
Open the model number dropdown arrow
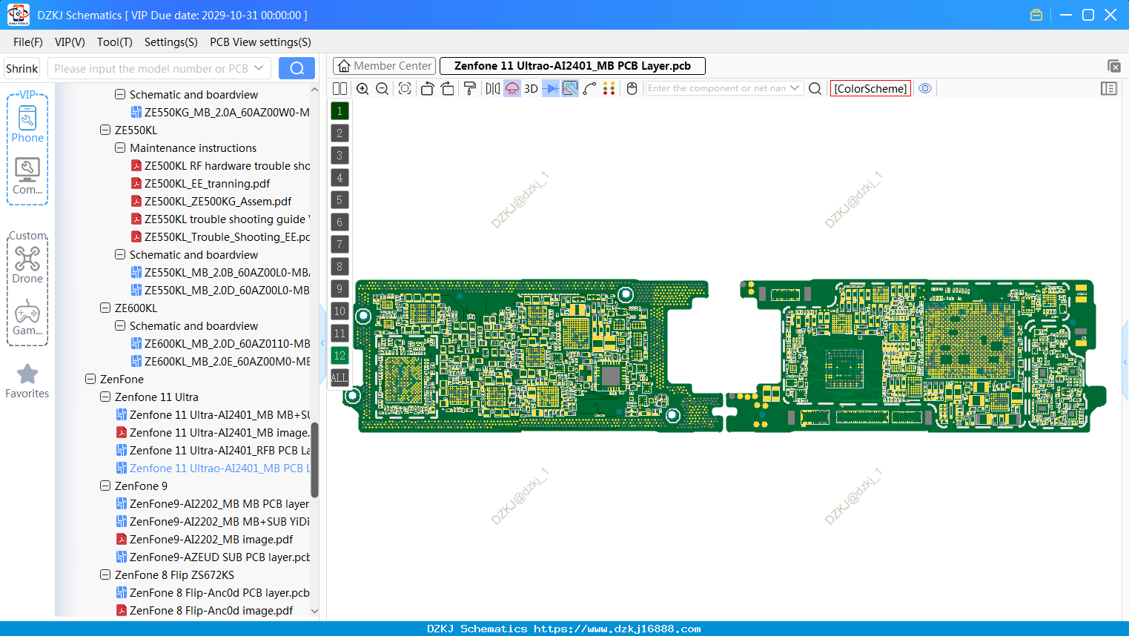point(259,68)
